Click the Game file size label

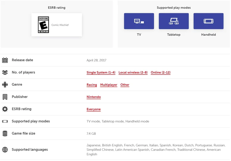pos(23,133)
